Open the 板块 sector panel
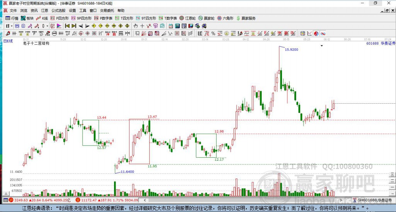This screenshot has width=396, height=212. (27, 18)
